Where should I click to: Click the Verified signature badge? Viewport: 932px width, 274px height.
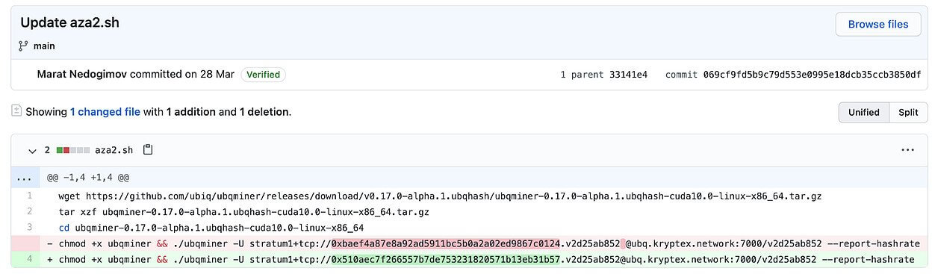[263, 75]
